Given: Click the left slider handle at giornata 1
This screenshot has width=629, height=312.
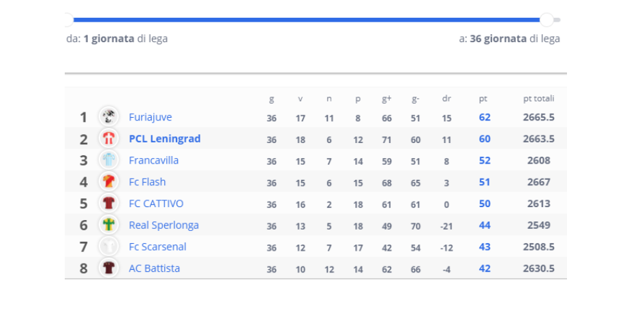Looking at the screenshot, I should (x=68, y=20).
